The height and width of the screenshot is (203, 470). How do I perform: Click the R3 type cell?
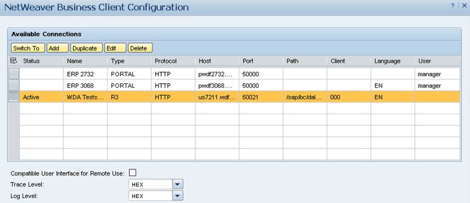[129, 97]
